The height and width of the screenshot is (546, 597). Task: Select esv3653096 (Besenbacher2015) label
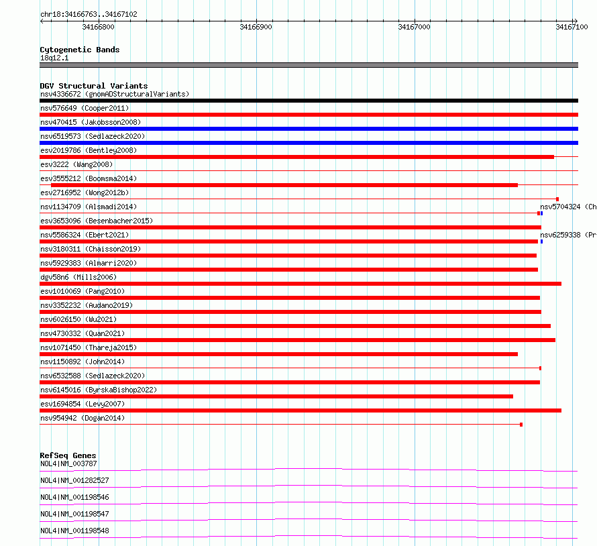[x=97, y=221]
